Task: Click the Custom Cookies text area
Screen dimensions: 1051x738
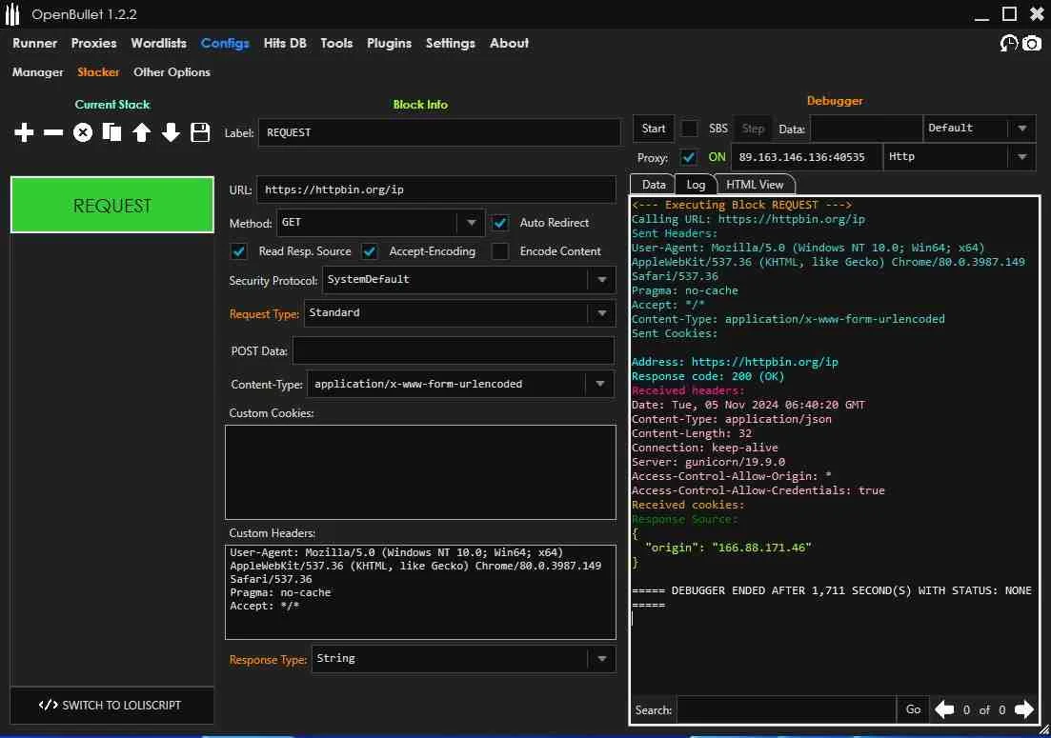Action: pos(420,472)
